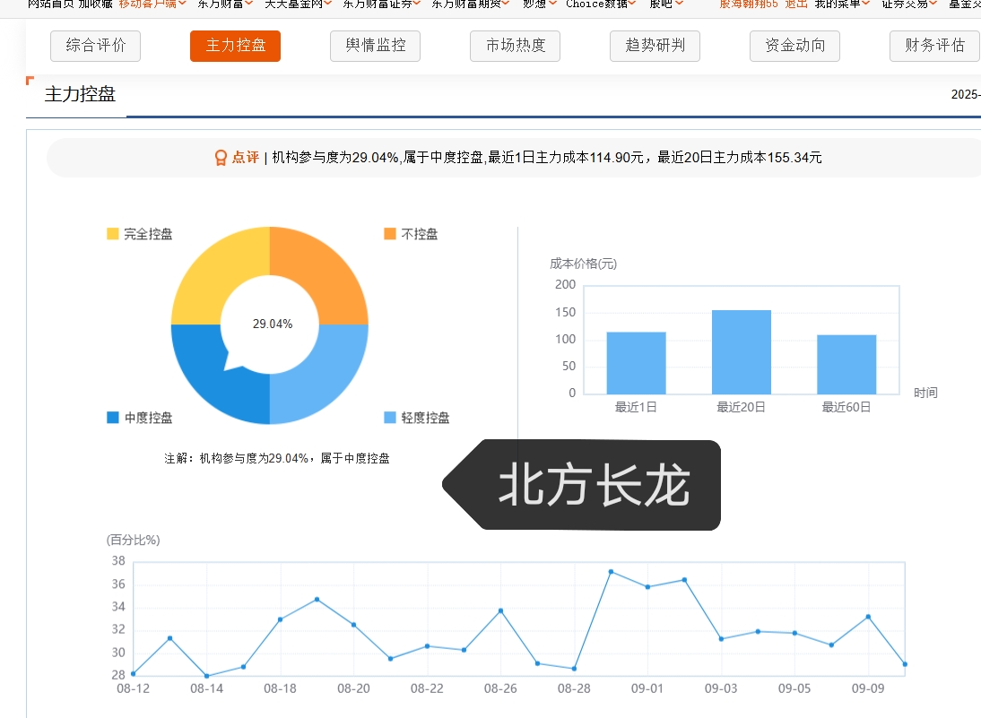981x718 pixels.
Task: Click the 成本价格(元) axis title
Action: coord(583,264)
